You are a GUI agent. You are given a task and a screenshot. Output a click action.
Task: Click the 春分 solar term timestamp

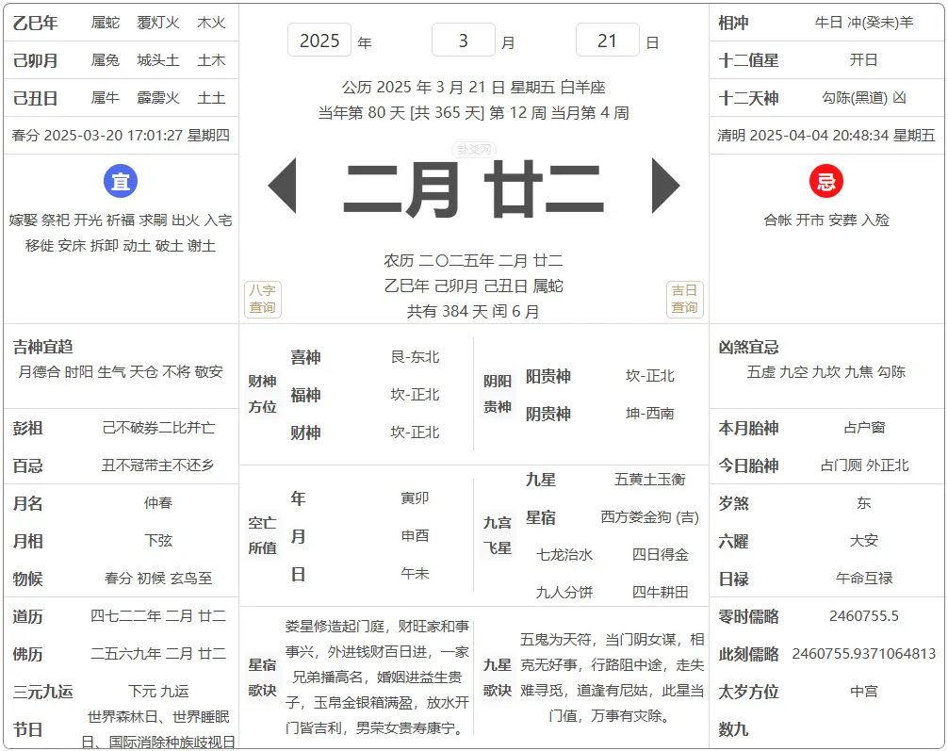(x=121, y=135)
